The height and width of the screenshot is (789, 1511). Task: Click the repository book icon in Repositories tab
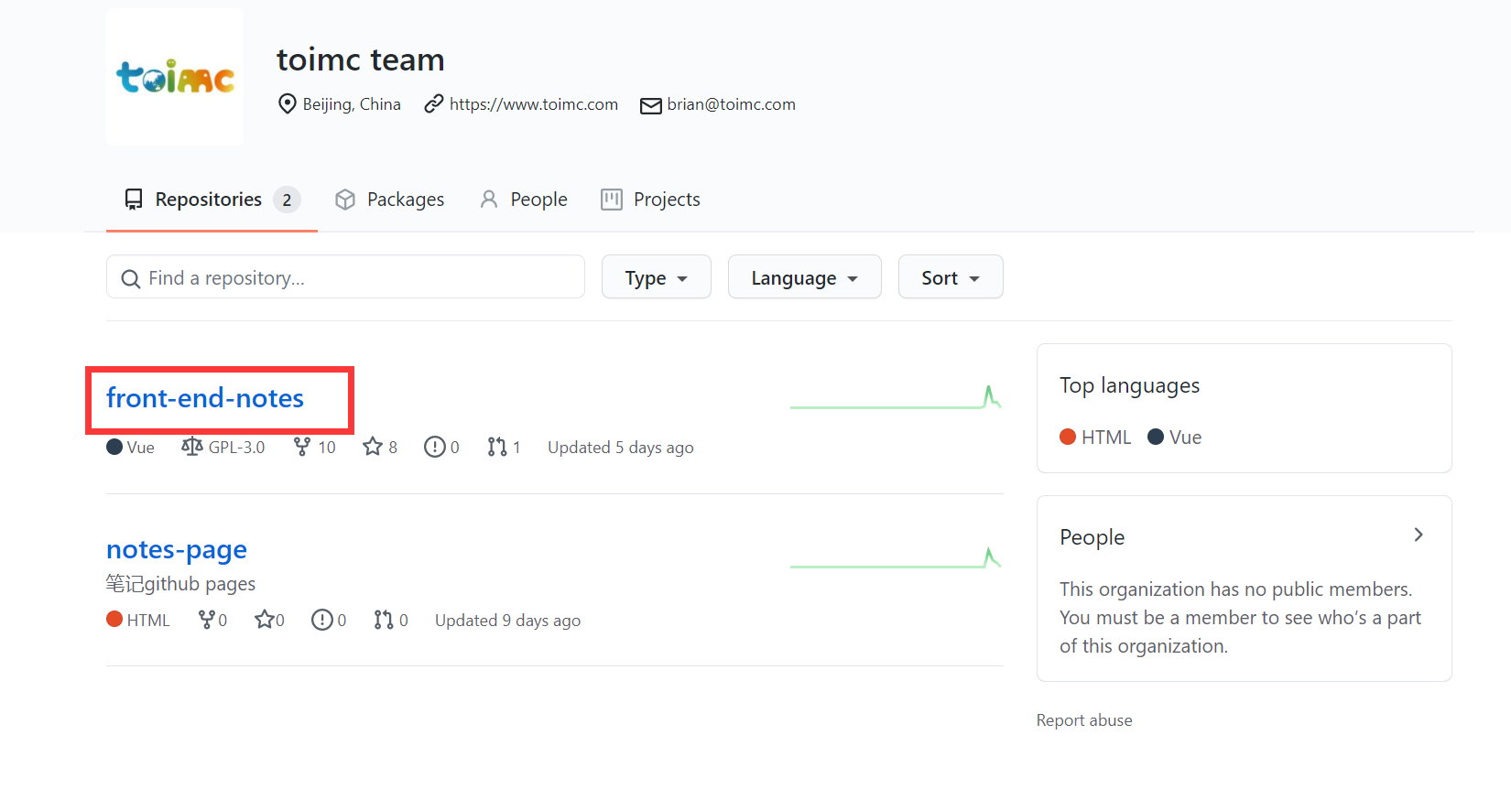(134, 200)
